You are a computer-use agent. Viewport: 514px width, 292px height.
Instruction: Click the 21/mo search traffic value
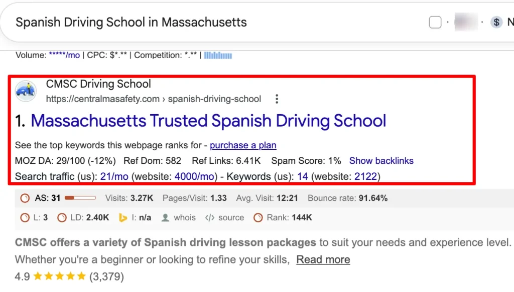pos(114,177)
